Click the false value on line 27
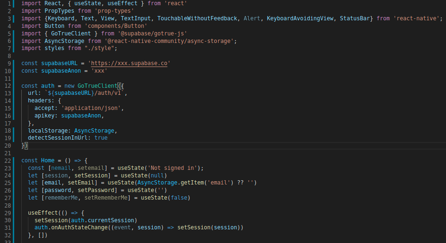 pos(179,198)
